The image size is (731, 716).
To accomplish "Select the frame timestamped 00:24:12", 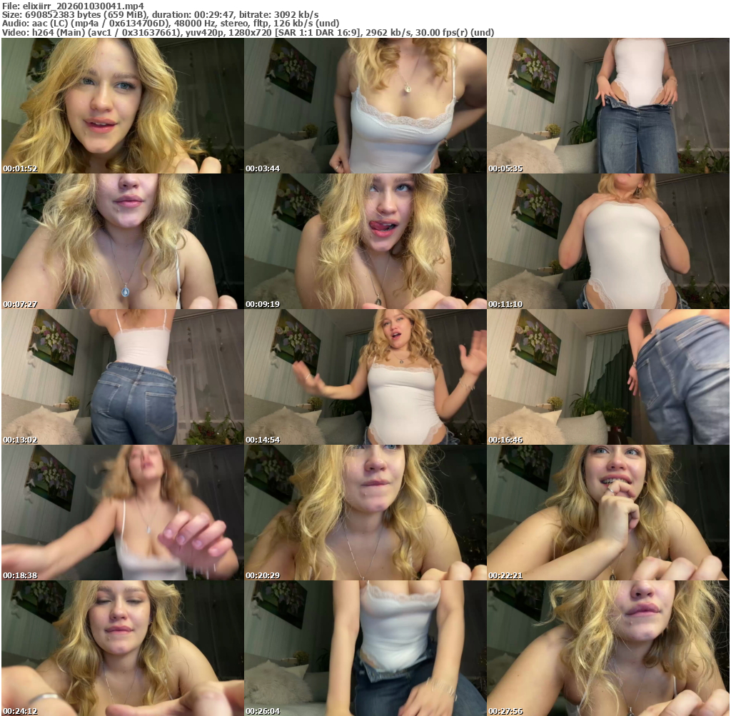I will click(122, 647).
